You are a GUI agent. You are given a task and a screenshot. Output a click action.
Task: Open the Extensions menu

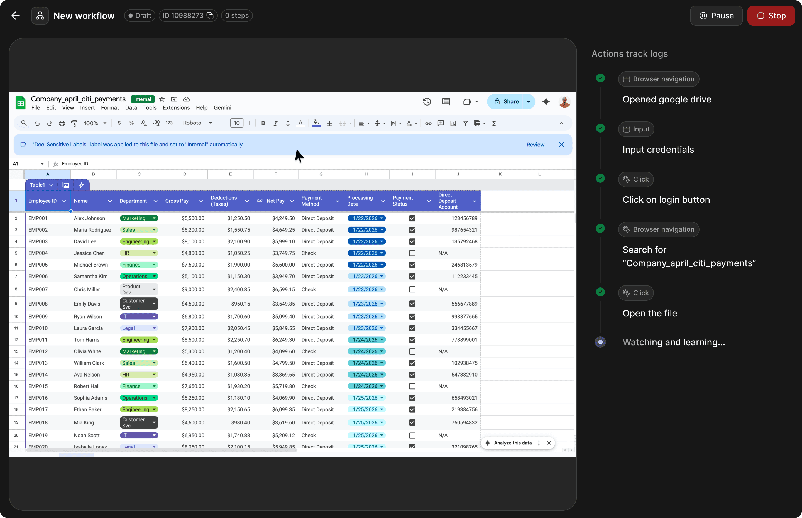coord(176,107)
